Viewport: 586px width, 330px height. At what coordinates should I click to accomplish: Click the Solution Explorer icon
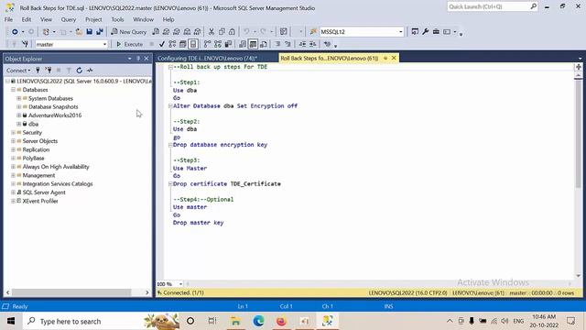click(x=415, y=32)
